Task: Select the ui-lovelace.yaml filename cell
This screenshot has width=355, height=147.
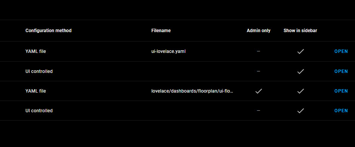Action: tap(169, 51)
